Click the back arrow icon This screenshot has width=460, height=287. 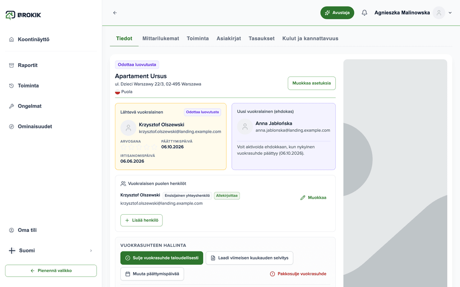click(115, 13)
